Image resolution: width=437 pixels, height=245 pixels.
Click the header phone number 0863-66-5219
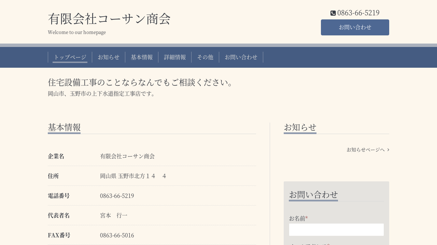358,13
